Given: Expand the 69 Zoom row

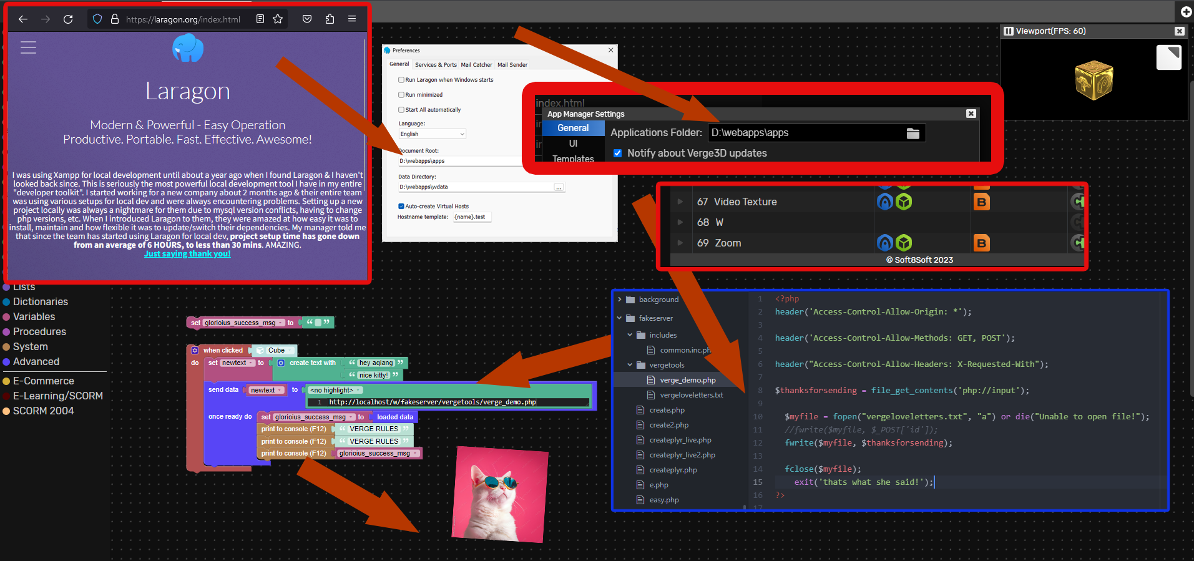Looking at the screenshot, I should pyautogui.click(x=680, y=243).
